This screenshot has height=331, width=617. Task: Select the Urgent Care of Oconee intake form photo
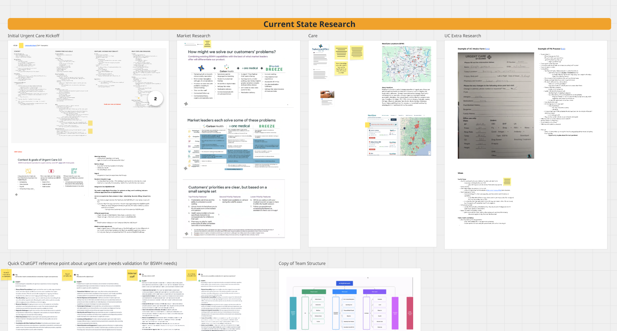496,105
